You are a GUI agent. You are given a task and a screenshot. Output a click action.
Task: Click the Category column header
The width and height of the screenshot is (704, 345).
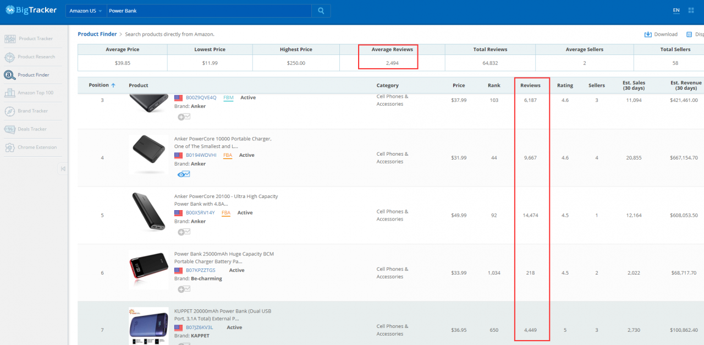click(388, 85)
